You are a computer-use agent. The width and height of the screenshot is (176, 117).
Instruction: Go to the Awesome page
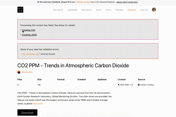pos(72,10)
